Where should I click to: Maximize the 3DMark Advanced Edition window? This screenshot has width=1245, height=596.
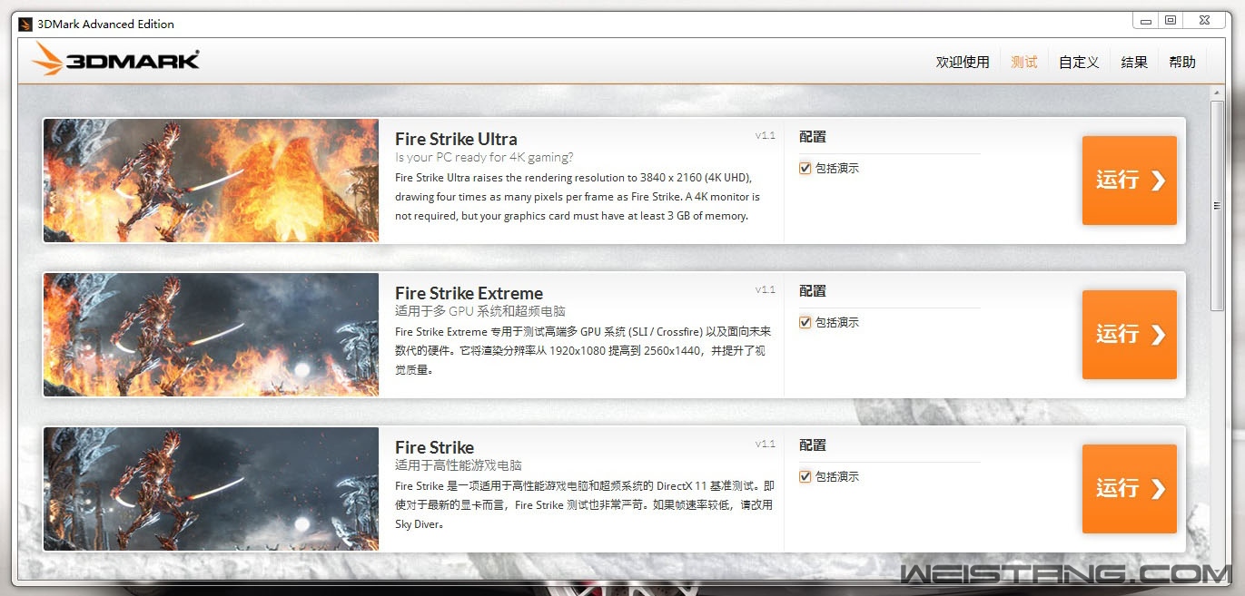[x=1170, y=20]
